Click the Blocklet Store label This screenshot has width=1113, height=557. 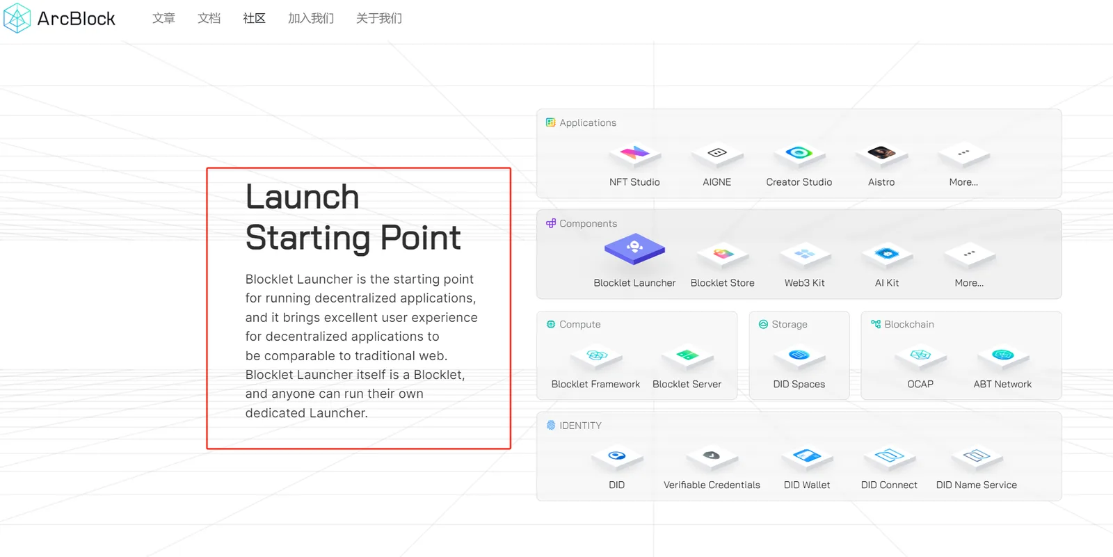pos(723,283)
